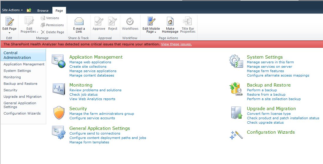Click Manage services on server
Image resolution: width=323 pixels, height=164 pixels.
270,67
